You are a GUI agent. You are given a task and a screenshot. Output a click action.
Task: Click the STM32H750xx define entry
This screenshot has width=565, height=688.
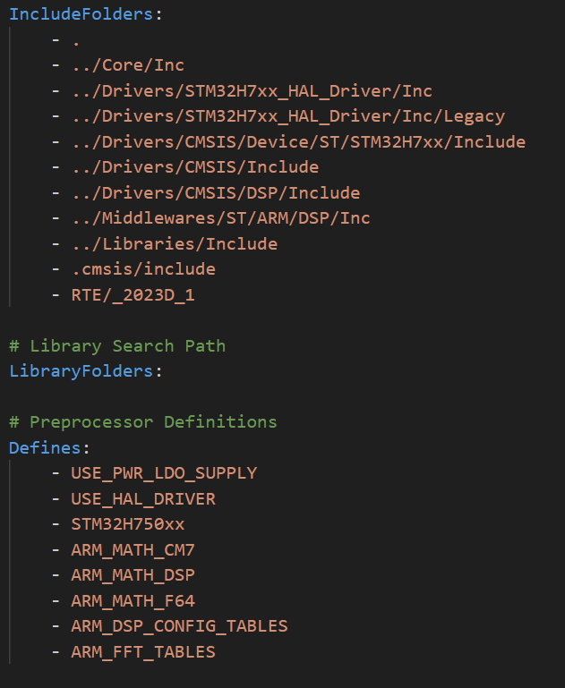coord(128,523)
